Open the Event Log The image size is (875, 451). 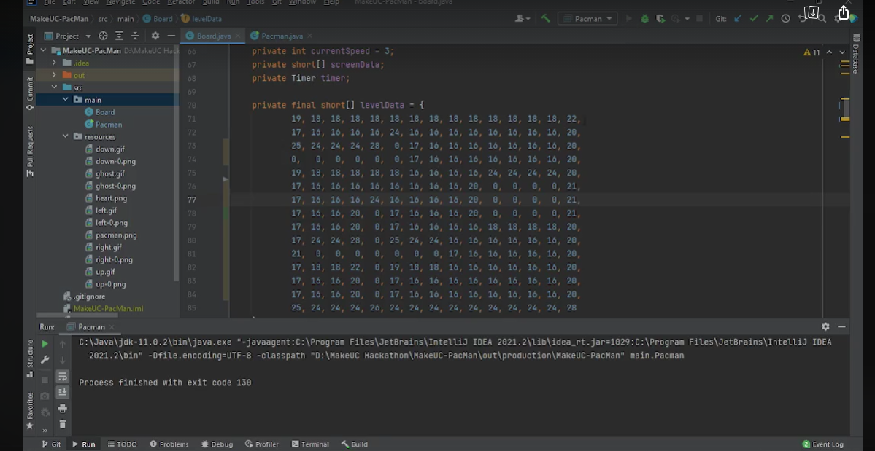pos(822,444)
